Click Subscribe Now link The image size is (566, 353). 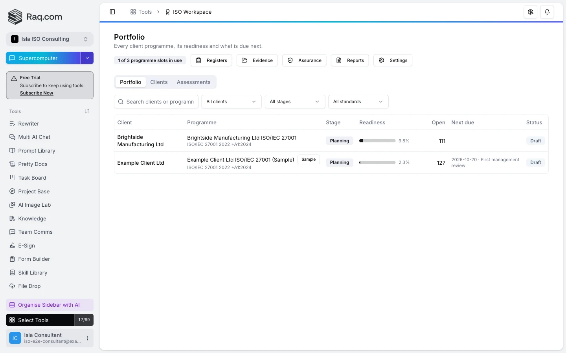37,93
